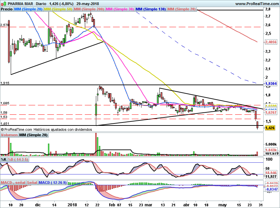Open the blue MM (Simple 20) indicator label
This screenshot has height=208, width=280.
[28, 9]
